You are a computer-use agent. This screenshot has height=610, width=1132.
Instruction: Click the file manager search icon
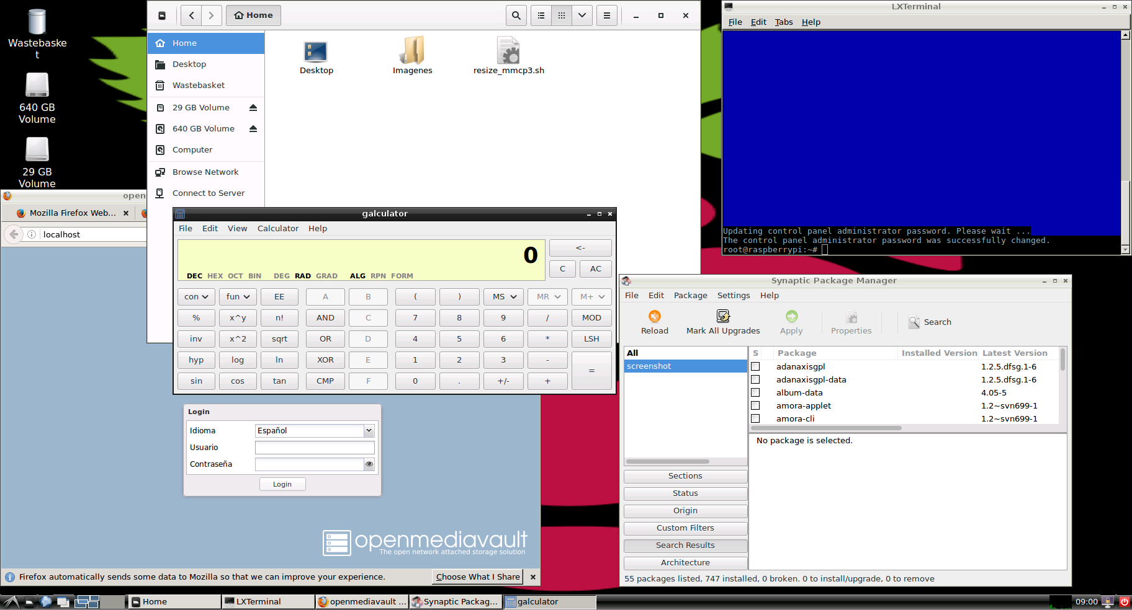pyautogui.click(x=516, y=15)
